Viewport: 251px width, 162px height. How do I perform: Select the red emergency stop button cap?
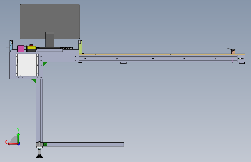click(31, 45)
